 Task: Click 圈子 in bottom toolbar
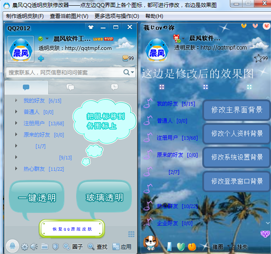pos(73,247)
